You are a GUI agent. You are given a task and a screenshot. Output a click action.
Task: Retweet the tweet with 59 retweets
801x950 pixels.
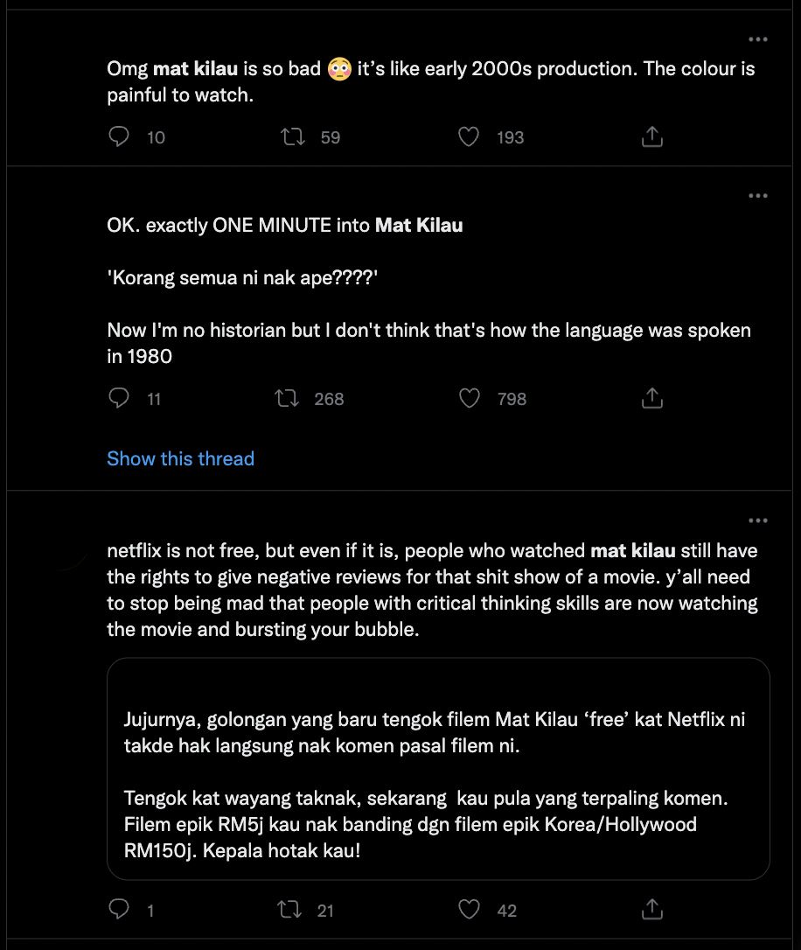[x=291, y=137]
